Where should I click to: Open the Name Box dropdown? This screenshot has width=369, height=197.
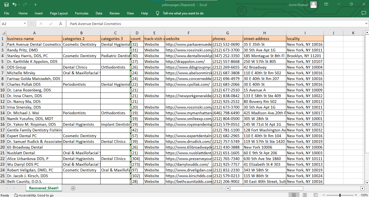pyautogui.click(x=24, y=24)
